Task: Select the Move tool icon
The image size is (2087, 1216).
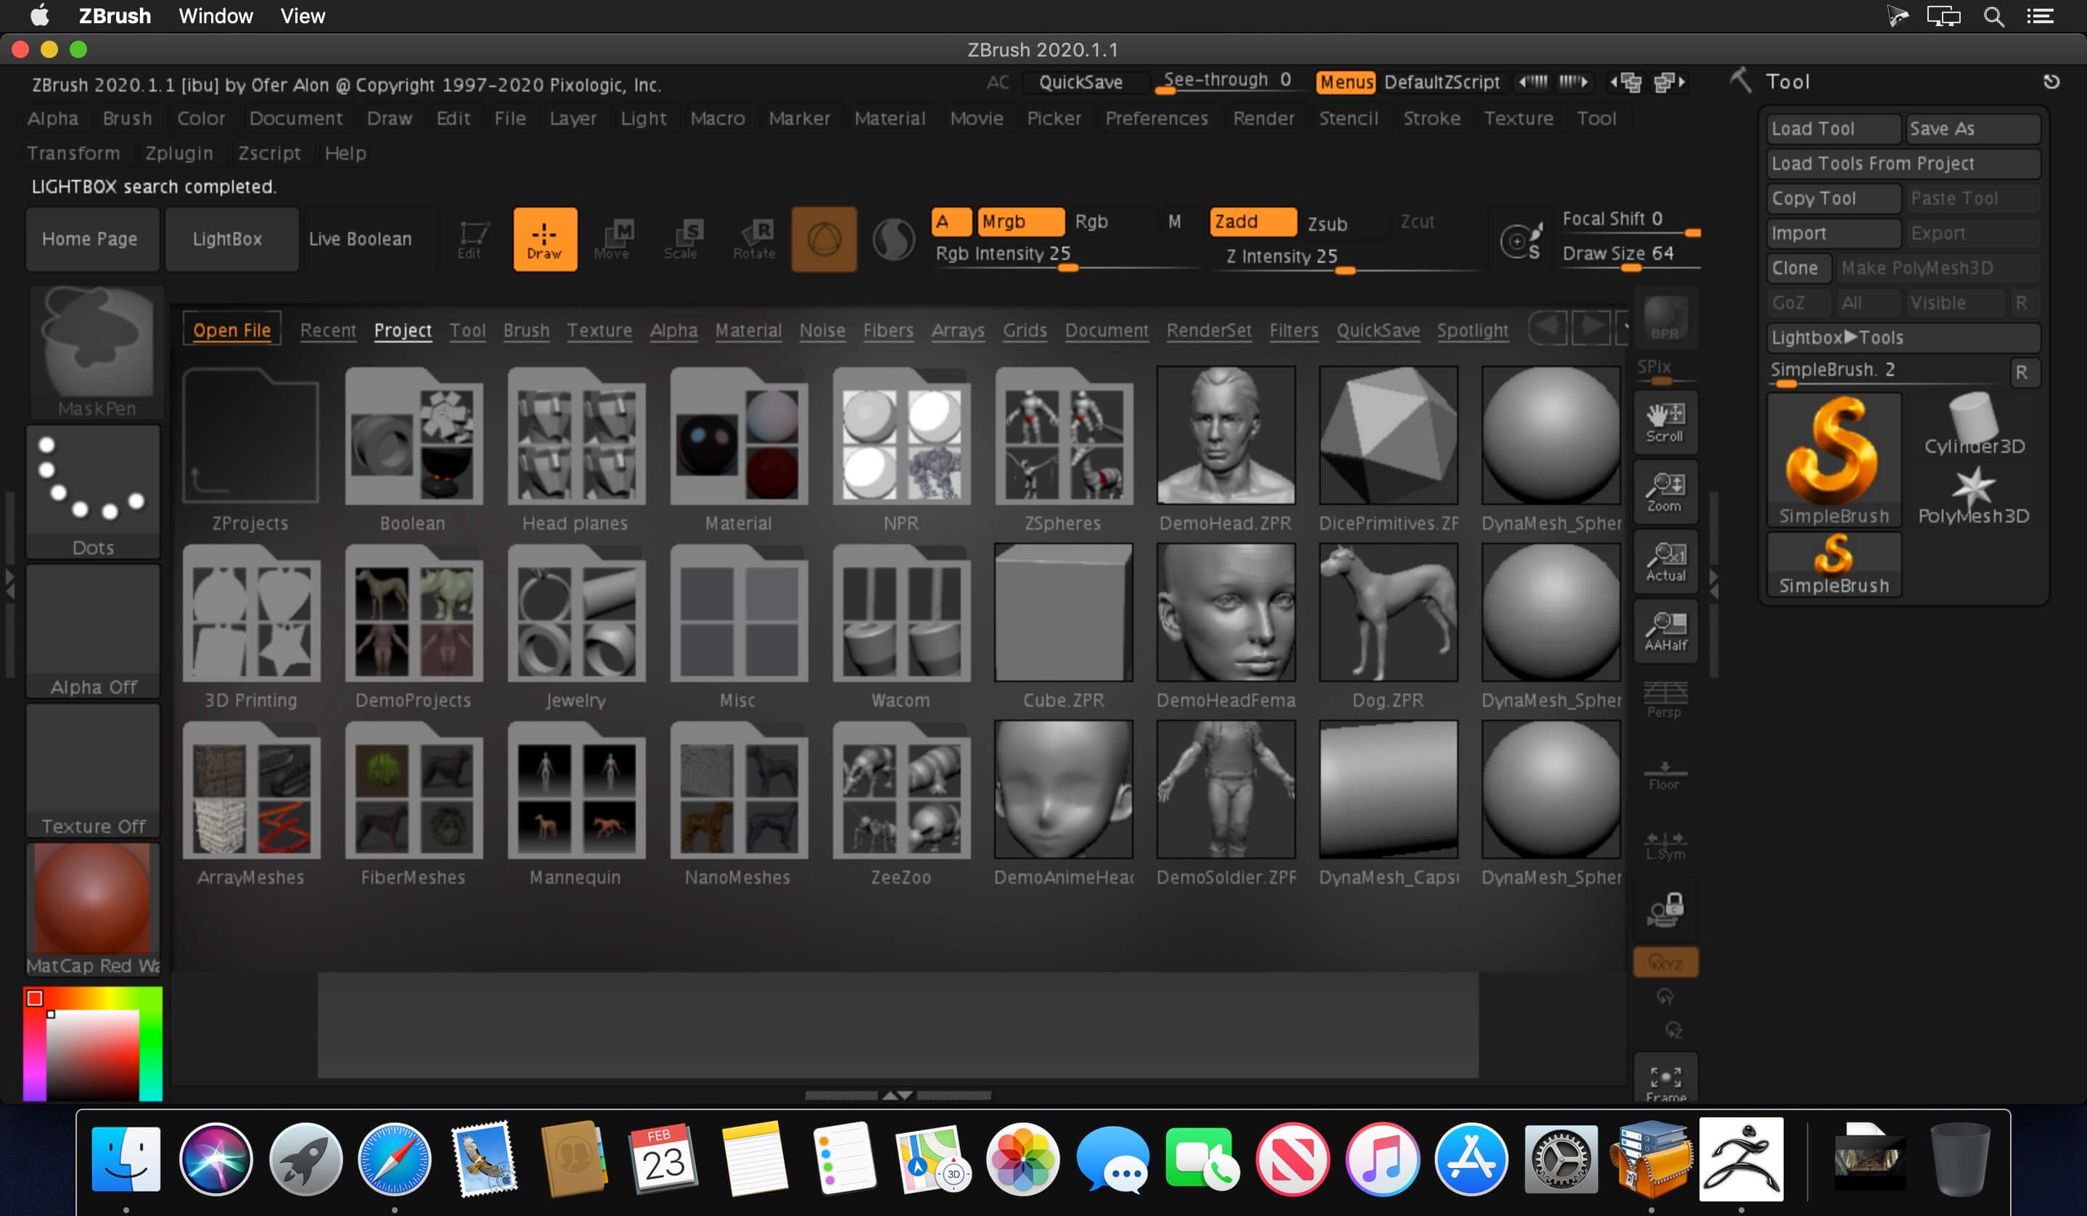Action: click(611, 236)
